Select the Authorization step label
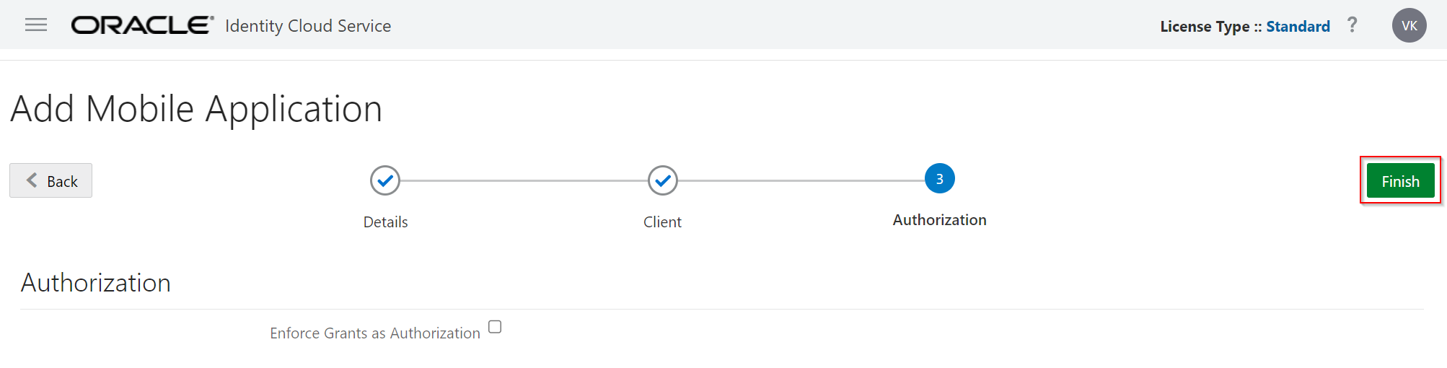 tap(939, 220)
